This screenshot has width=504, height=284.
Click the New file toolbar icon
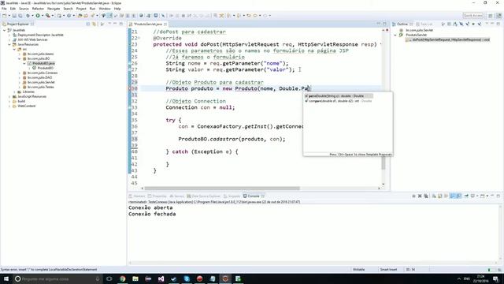(5, 16)
